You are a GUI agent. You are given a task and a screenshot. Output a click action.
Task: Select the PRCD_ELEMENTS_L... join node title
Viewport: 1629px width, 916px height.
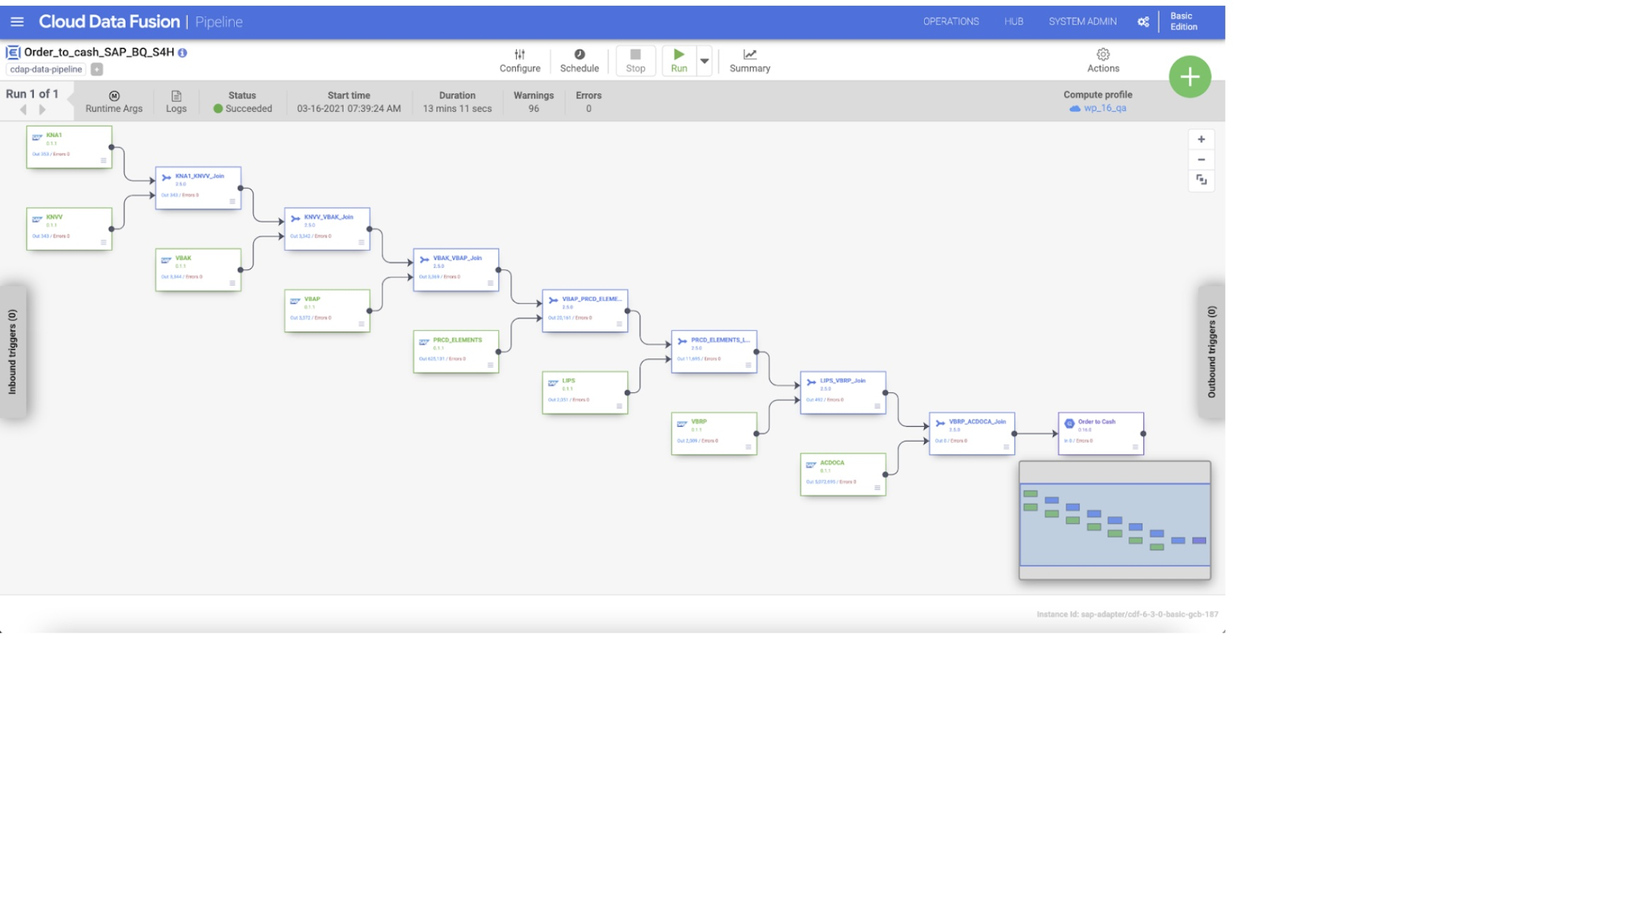point(720,340)
